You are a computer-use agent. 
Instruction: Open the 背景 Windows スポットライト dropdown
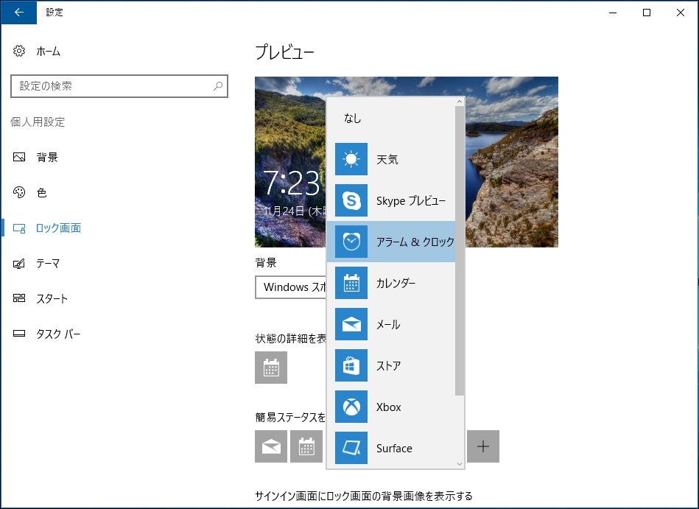tap(293, 287)
